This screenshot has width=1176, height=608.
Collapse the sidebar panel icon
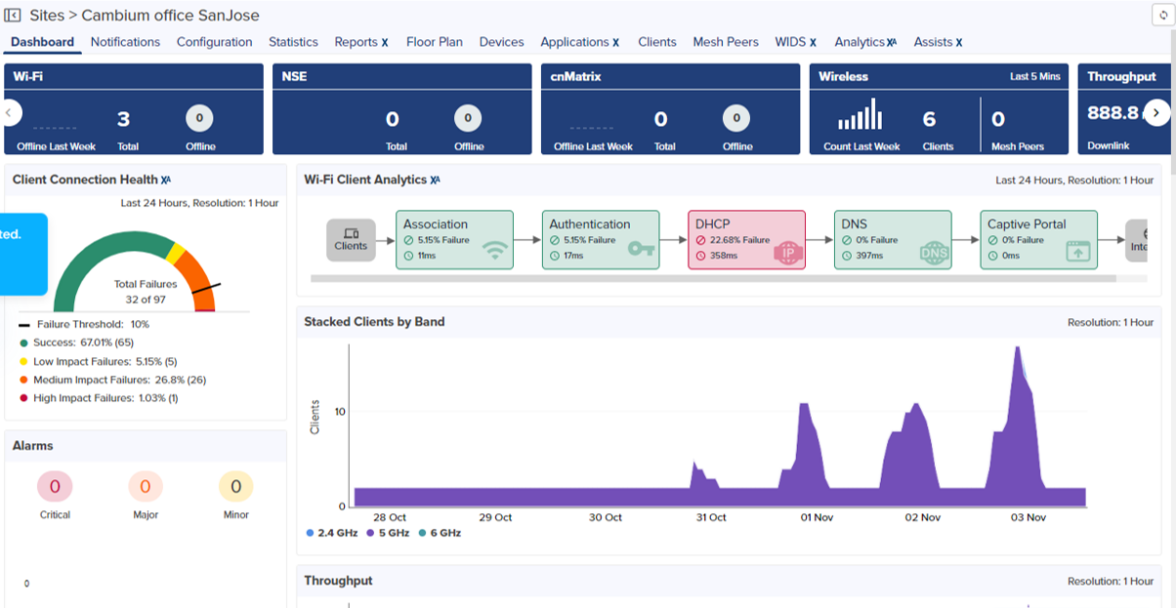[14, 16]
